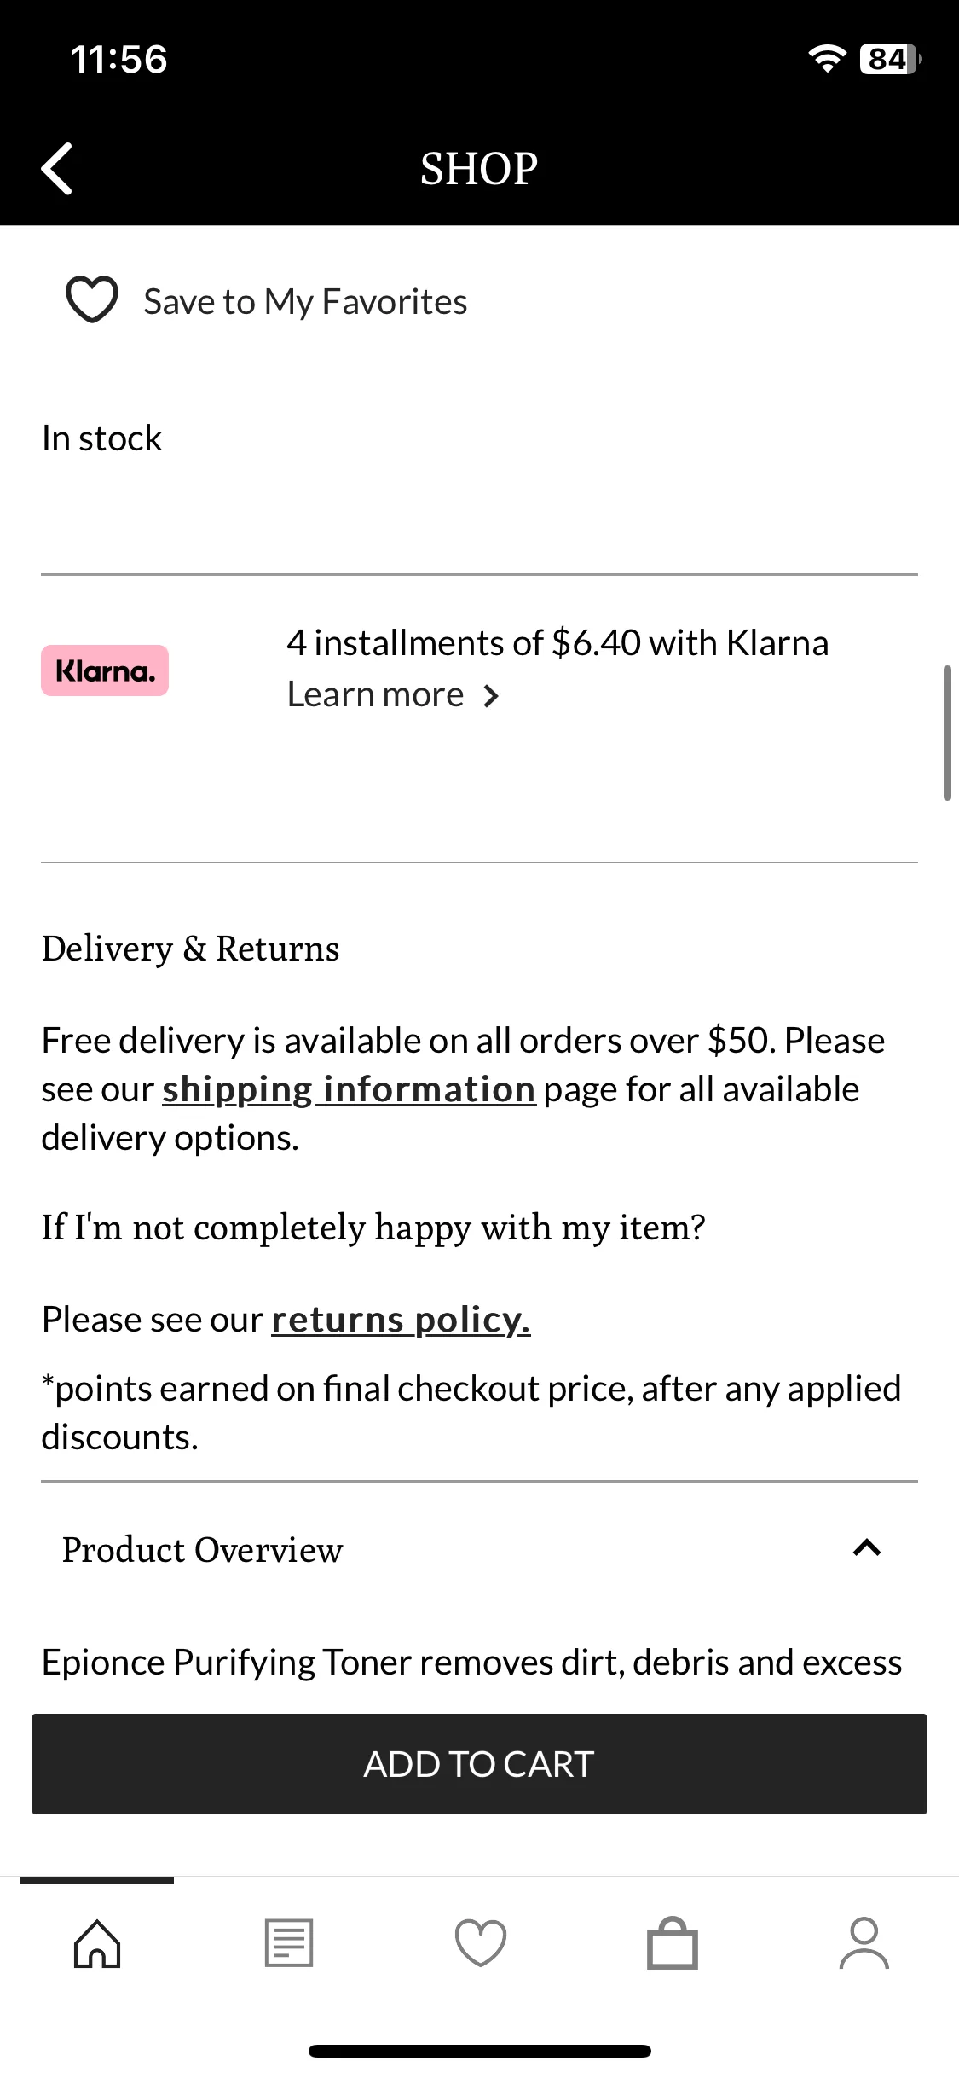Tap the heart outline favorites icon

[x=92, y=300]
